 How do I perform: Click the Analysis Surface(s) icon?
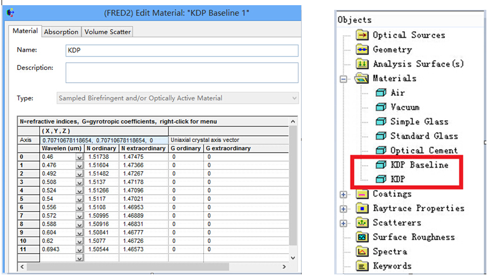[x=362, y=64]
